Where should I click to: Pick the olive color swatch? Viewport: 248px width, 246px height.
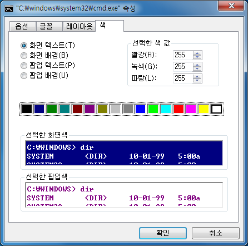[102, 109]
